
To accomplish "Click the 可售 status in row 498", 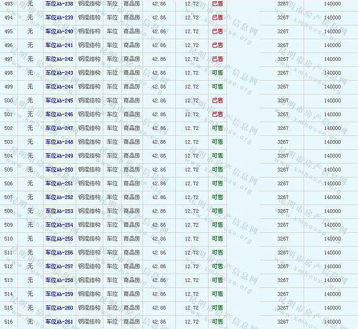I will [217, 73].
